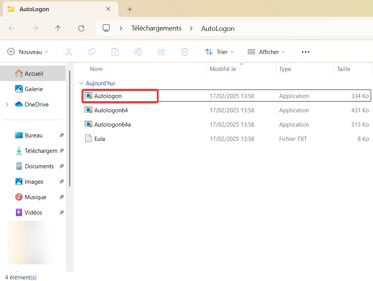Open Galerie in the sidebar

pos(33,89)
